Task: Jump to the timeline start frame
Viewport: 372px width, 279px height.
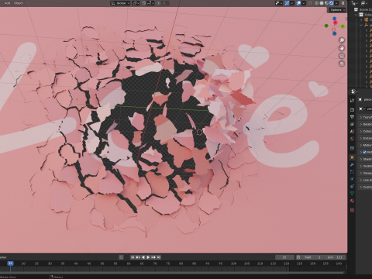Action: (x=133, y=257)
